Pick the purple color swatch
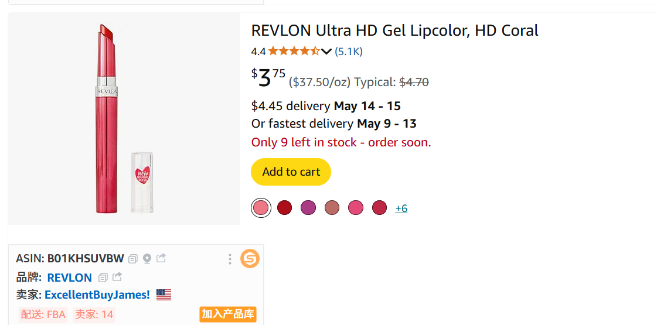Screen dimensions: 657x325 308,207
